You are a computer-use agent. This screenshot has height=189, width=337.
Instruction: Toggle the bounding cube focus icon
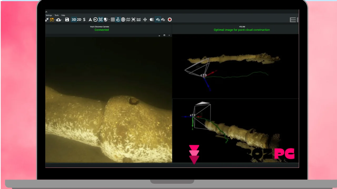101,20
